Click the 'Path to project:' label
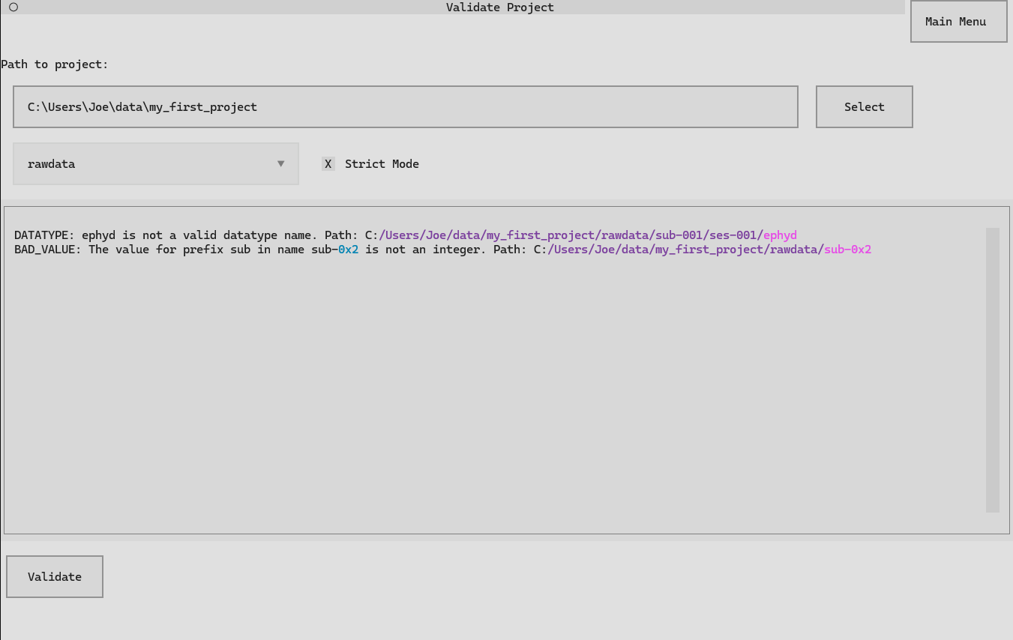This screenshot has height=640, width=1013. 55,64
